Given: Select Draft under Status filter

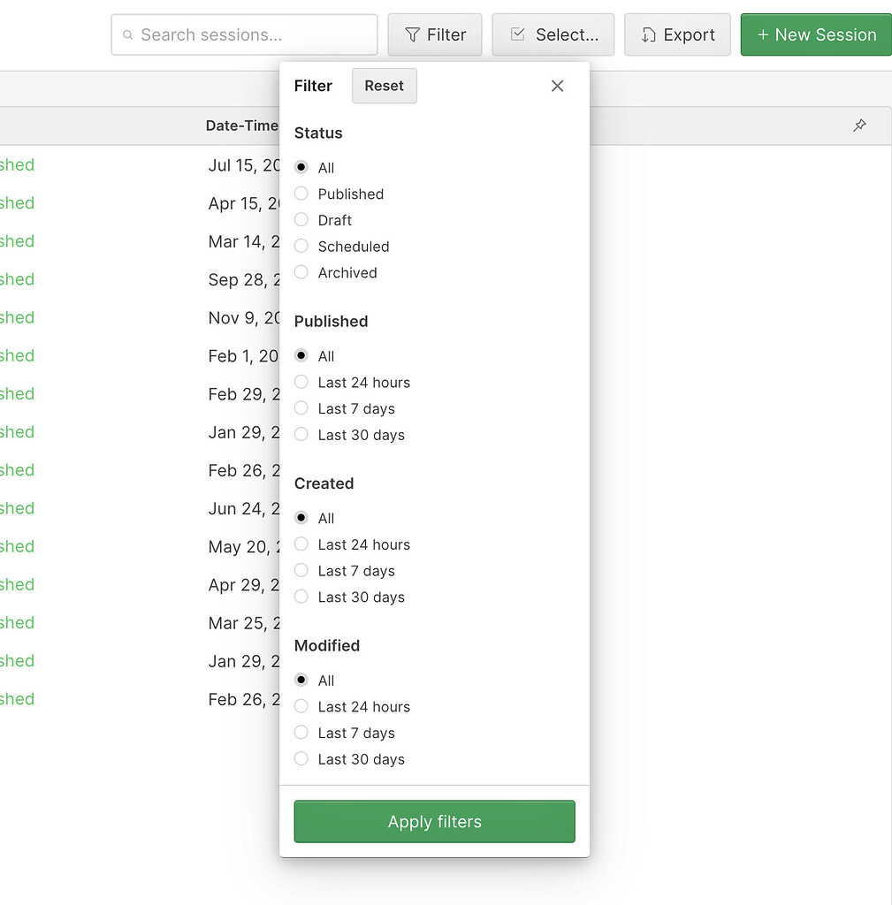Looking at the screenshot, I should tap(301, 220).
